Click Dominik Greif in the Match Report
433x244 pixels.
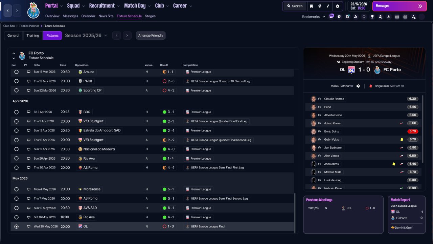(404, 228)
